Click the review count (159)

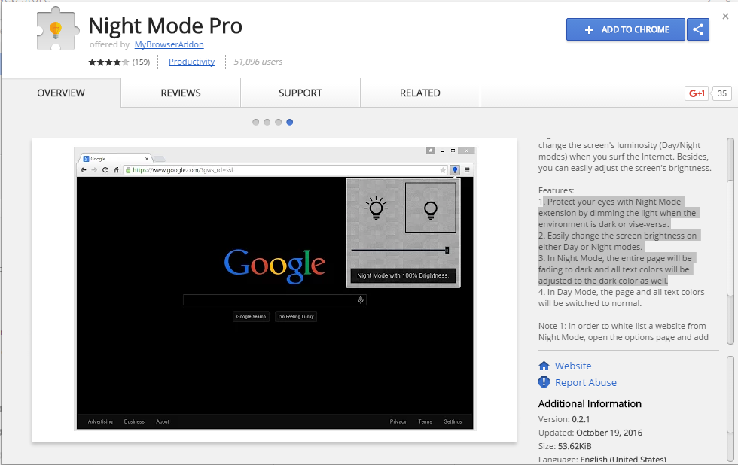pyautogui.click(x=141, y=62)
